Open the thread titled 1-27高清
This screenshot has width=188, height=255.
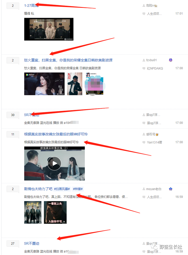[x=31, y=5]
